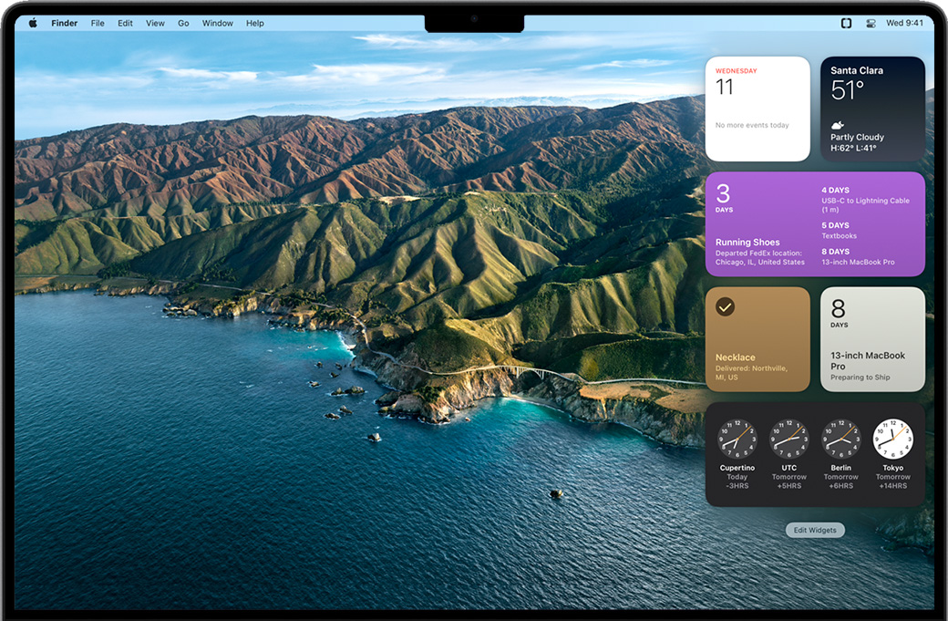Click the Edit Widgets button
Image resolution: width=948 pixels, height=621 pixels.
tap(815, 530)
